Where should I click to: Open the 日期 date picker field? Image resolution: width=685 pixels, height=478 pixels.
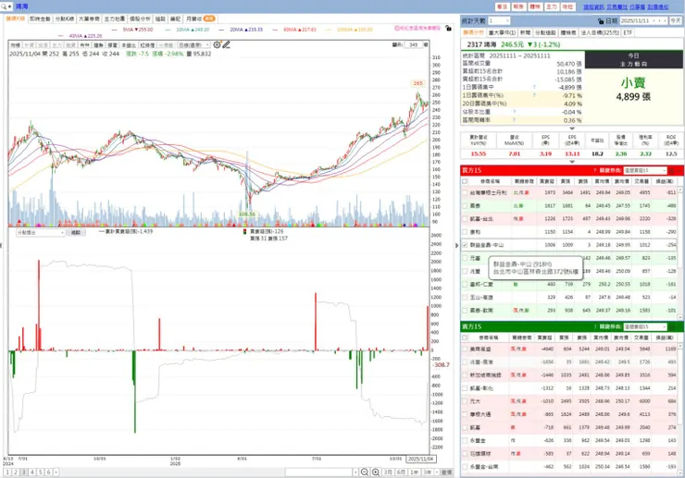point(643,21)
